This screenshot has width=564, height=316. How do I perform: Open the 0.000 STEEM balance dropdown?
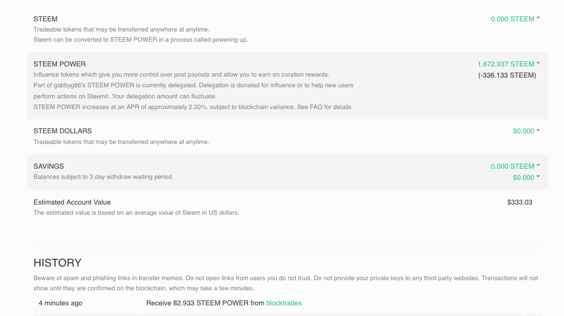click(512, 19)
